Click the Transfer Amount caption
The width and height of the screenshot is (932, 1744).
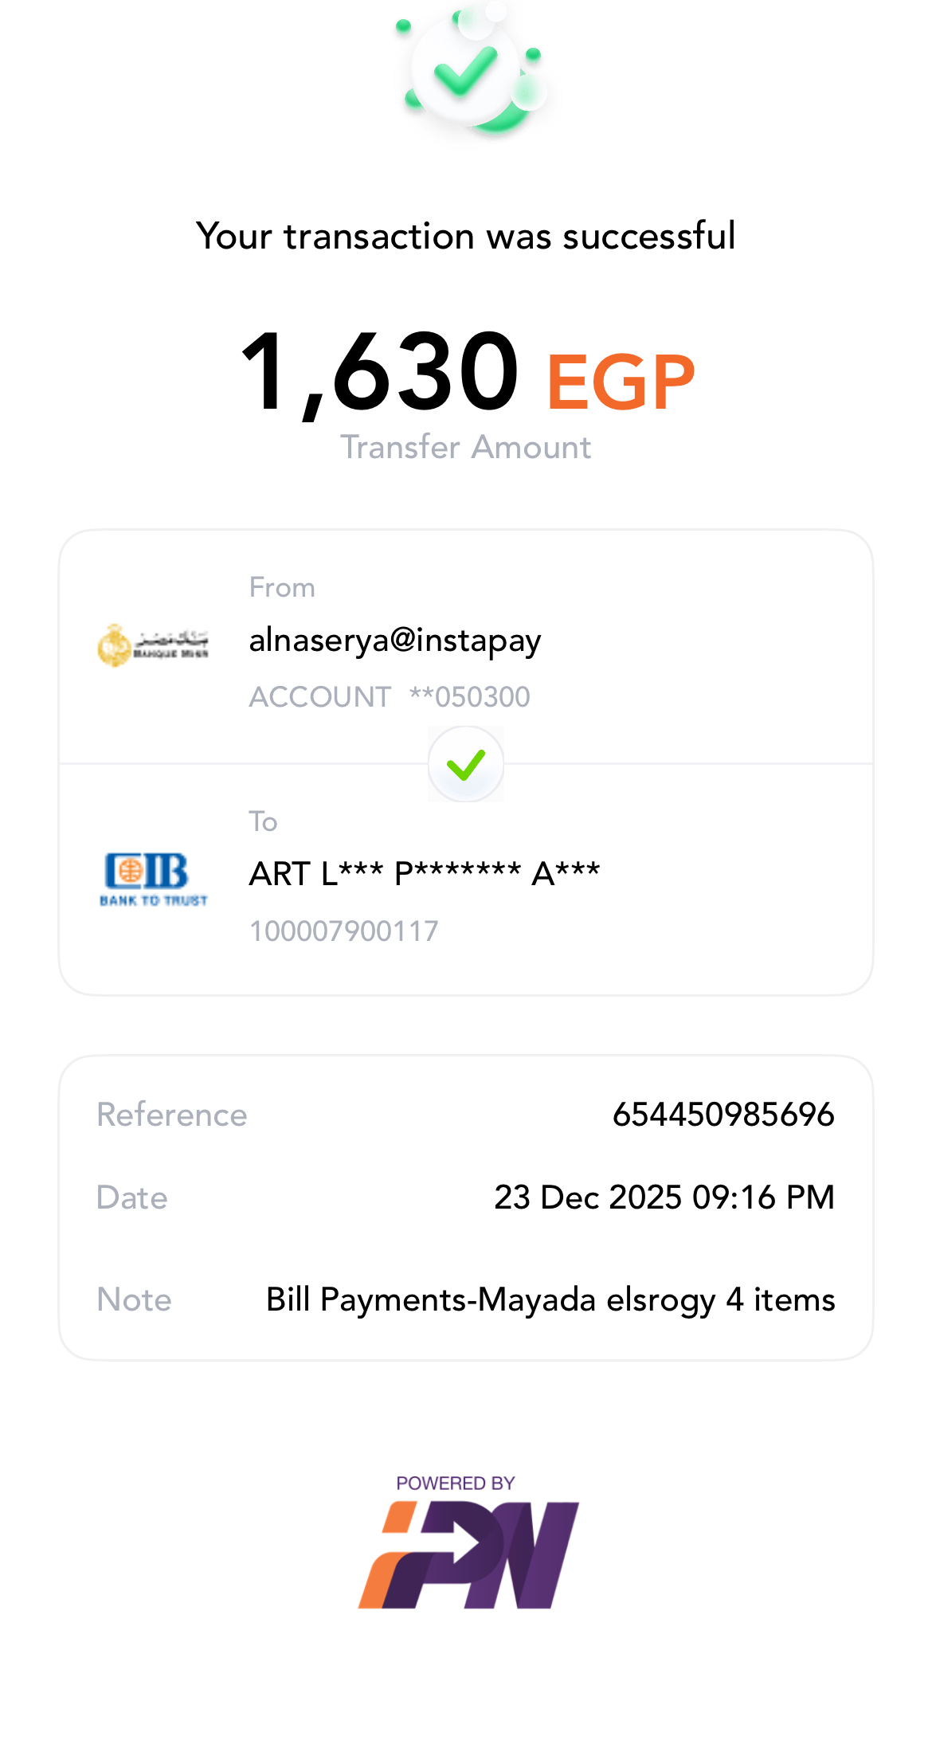pyautogui.click(x=466, y=447)
